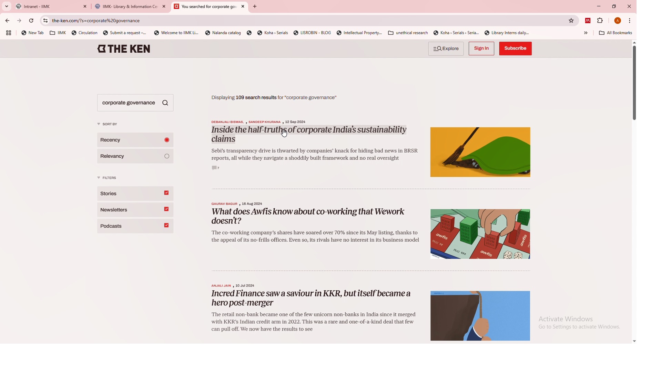Uncheck the Newsletters filter

point(166,209)
